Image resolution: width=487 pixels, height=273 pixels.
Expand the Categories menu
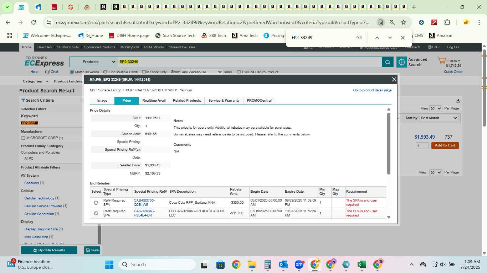click(35, 81)
